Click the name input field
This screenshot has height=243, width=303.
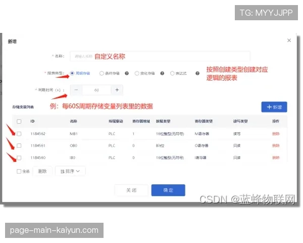pos(160,56)
